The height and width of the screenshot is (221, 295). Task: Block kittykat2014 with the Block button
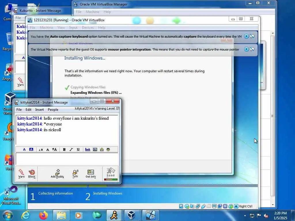tap(32, 174)
